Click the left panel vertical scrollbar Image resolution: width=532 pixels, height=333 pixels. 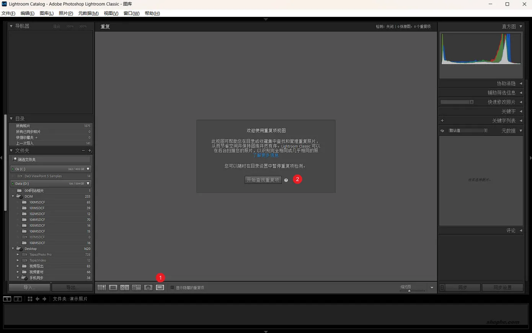click(x=5, y=163)
